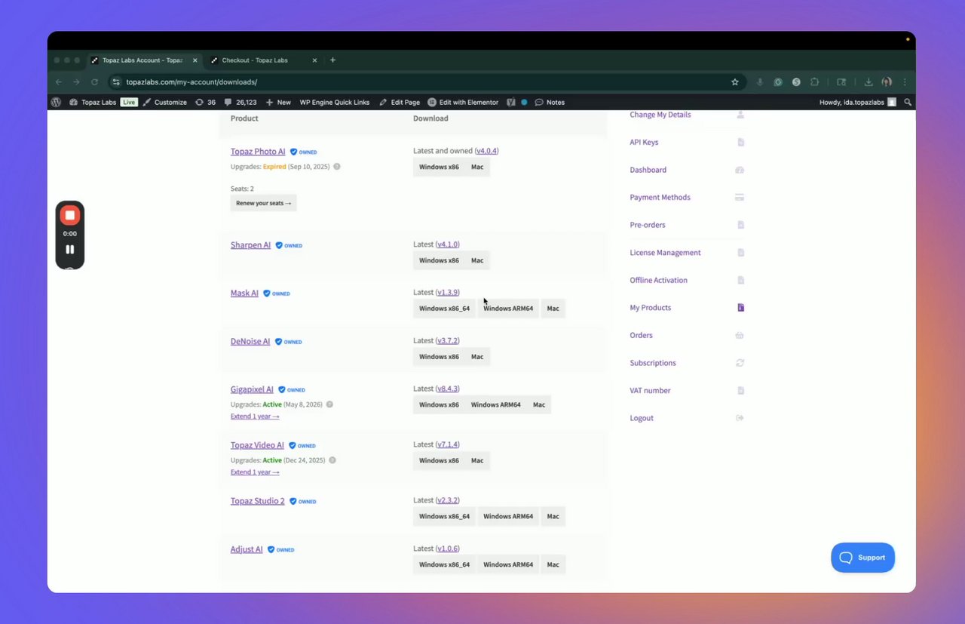The height and width of the screenshot is (624, 965).
Task: Download Topaz Video AI for Mac
Action: [x=477, y=461]
